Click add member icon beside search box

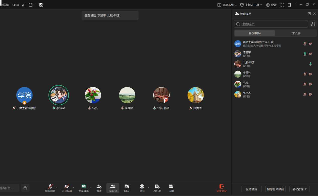click(313, 24)
